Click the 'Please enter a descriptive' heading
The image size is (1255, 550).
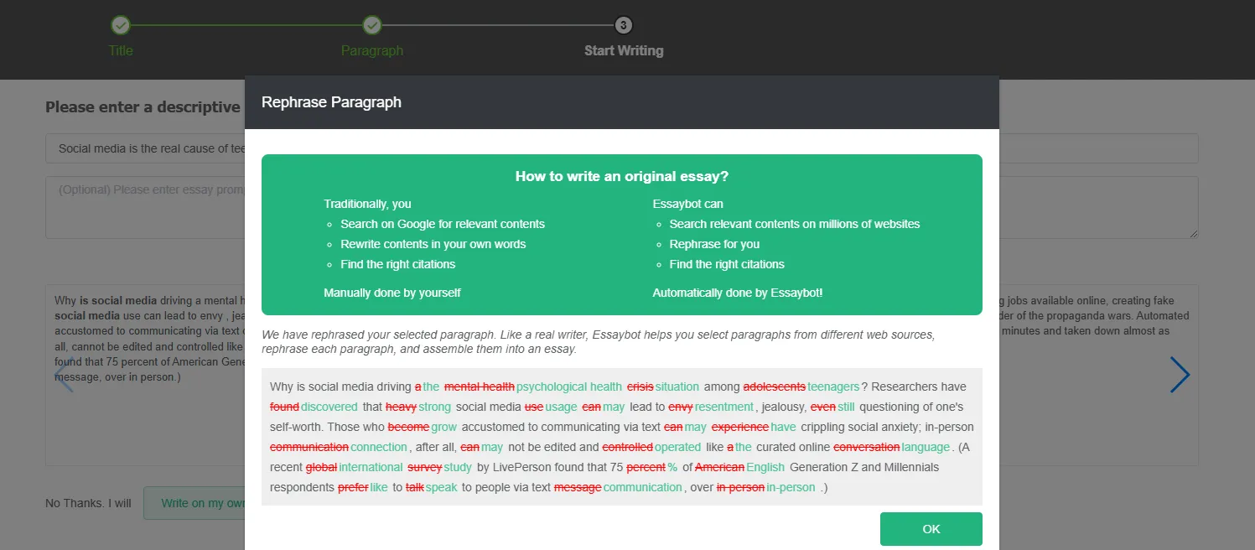point(143,107)
